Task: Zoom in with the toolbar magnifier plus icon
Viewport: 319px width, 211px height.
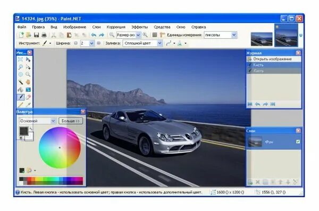Action: coord(145,35)
